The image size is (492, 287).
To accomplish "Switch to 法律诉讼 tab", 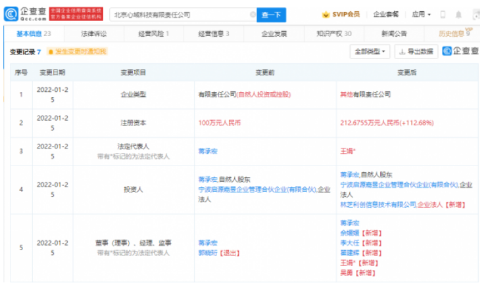I will tap(94, 33).
